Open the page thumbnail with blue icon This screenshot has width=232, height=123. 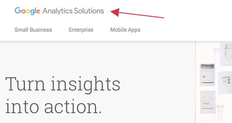pyautogui.click(x=207, y=75)
